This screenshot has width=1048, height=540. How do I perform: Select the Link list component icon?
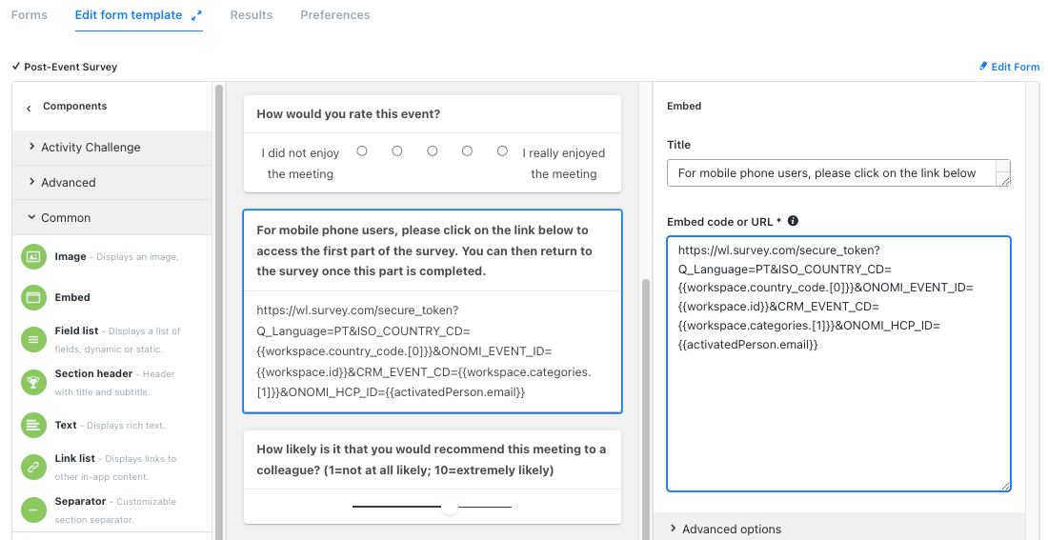tap(33, 468)
